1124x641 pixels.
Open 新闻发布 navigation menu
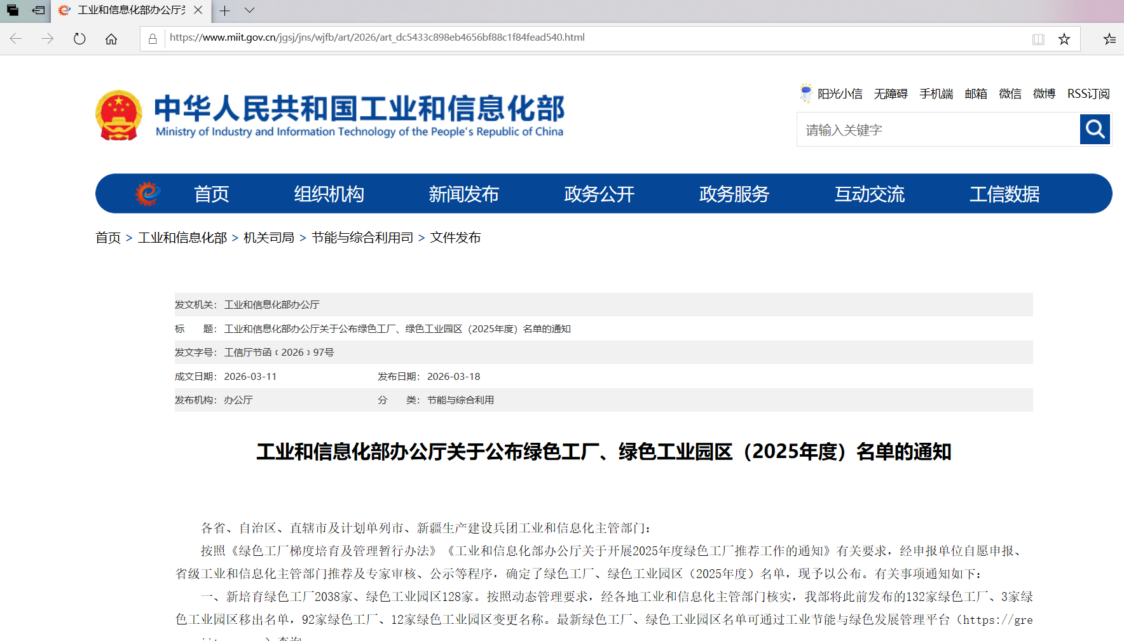463,194
